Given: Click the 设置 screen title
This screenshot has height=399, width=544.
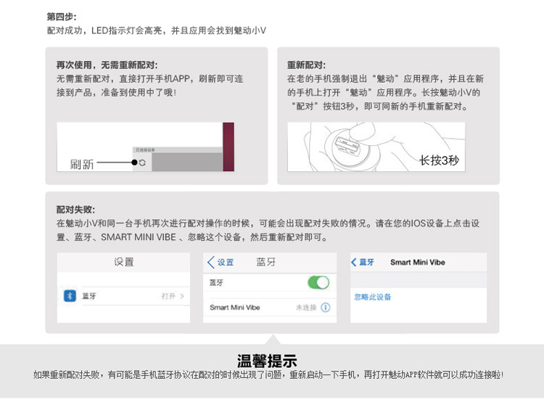Looking at the screenshot, I should tap(123, 262).
